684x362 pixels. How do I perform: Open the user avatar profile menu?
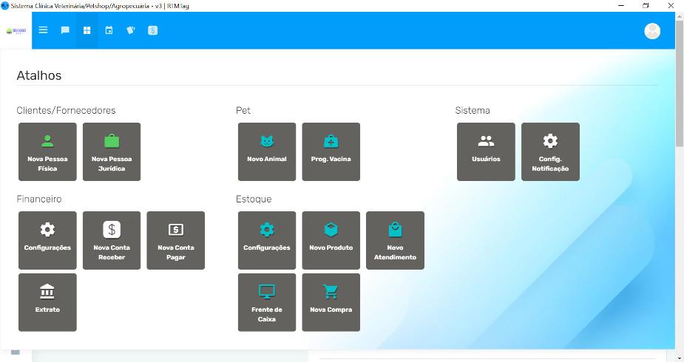point(651,30)
